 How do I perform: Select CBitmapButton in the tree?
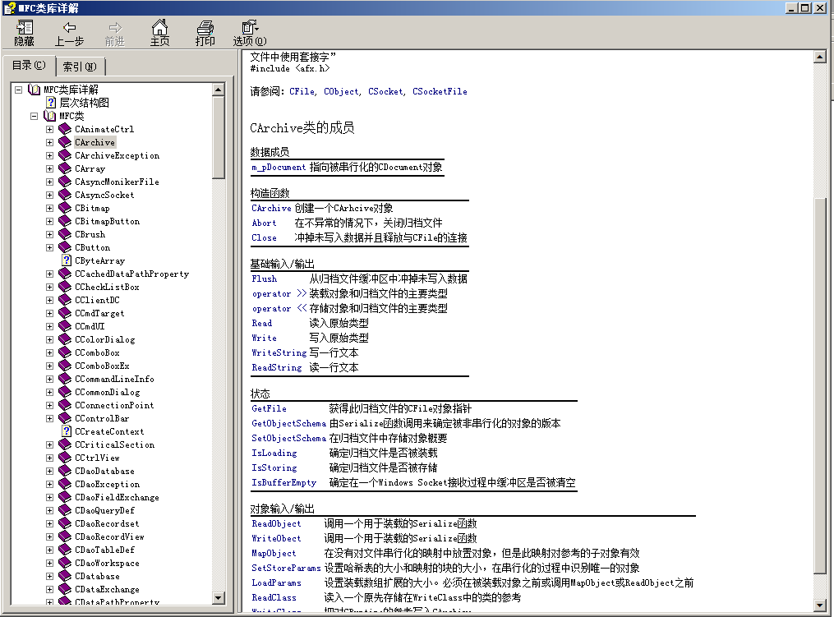coord(107,221)
